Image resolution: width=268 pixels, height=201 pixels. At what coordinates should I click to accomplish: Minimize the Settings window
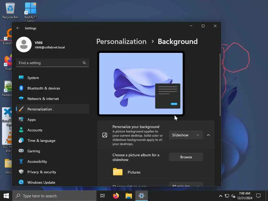click(x=191, y=26)
